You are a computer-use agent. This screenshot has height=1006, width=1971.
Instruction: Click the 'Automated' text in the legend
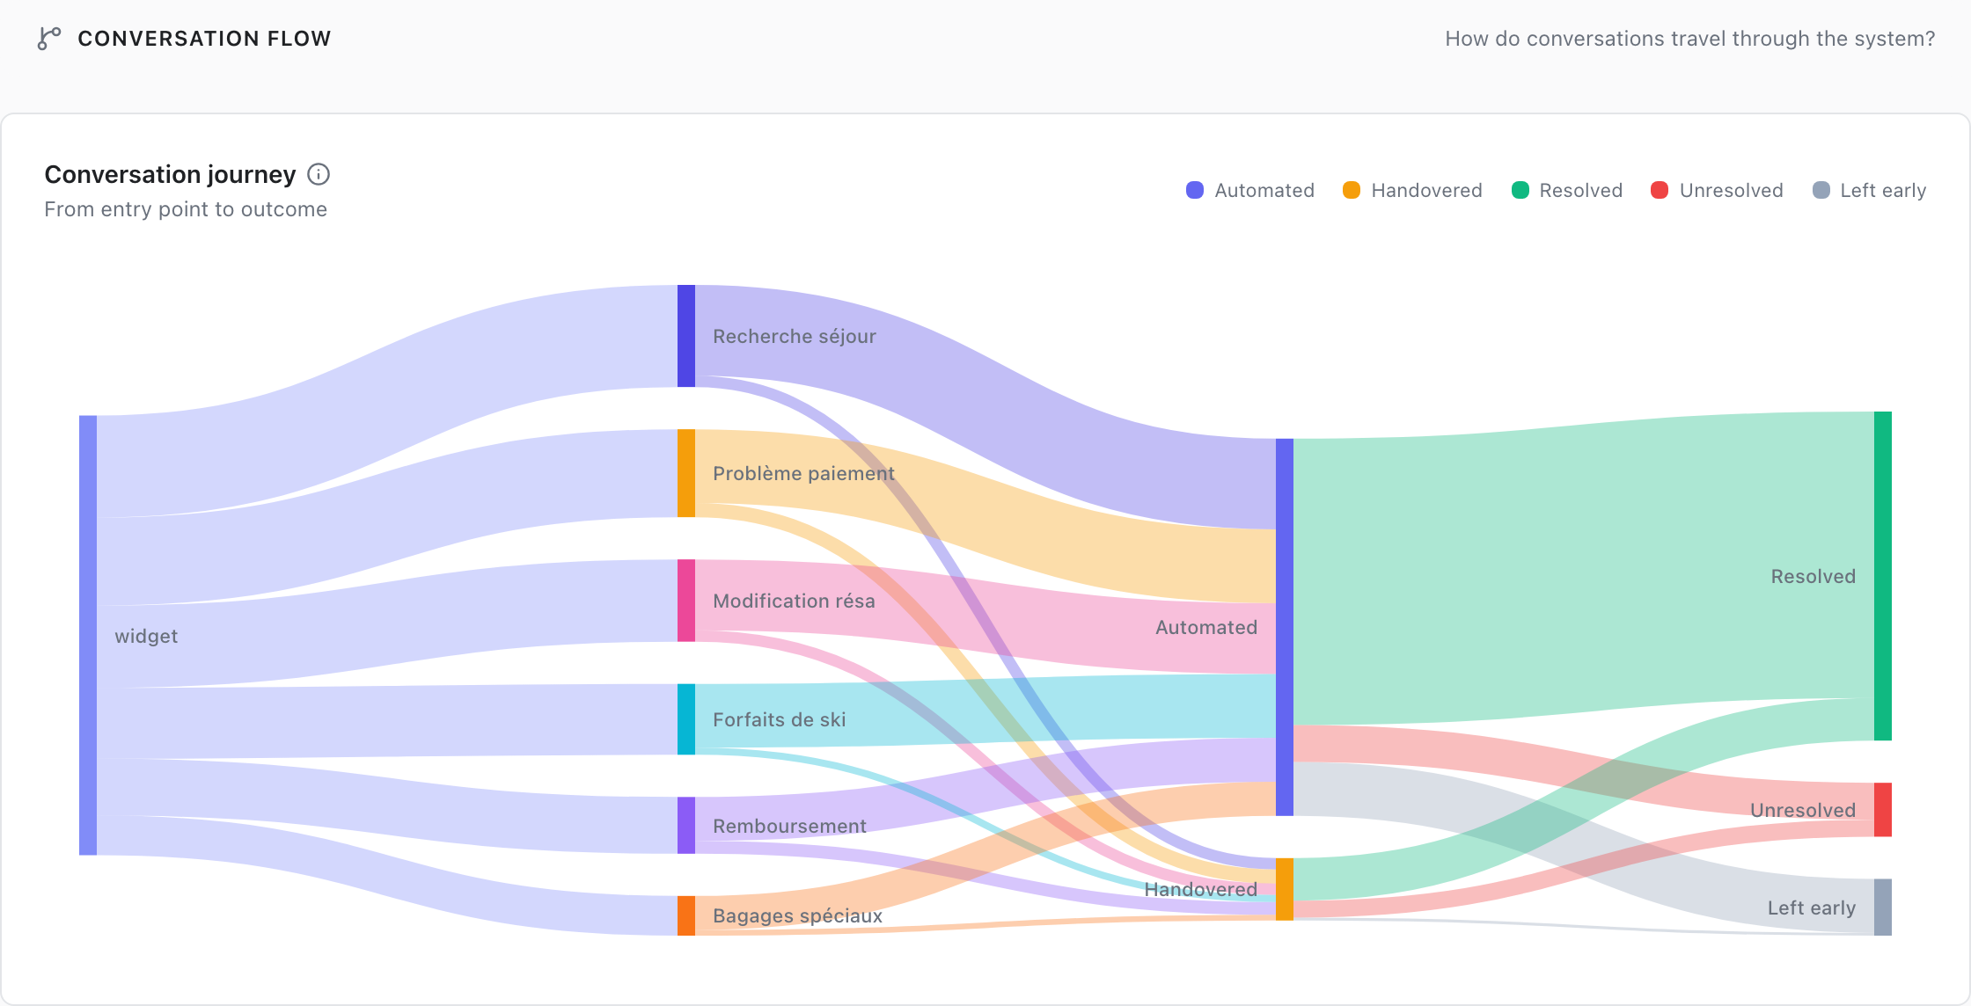point(1264,190)
